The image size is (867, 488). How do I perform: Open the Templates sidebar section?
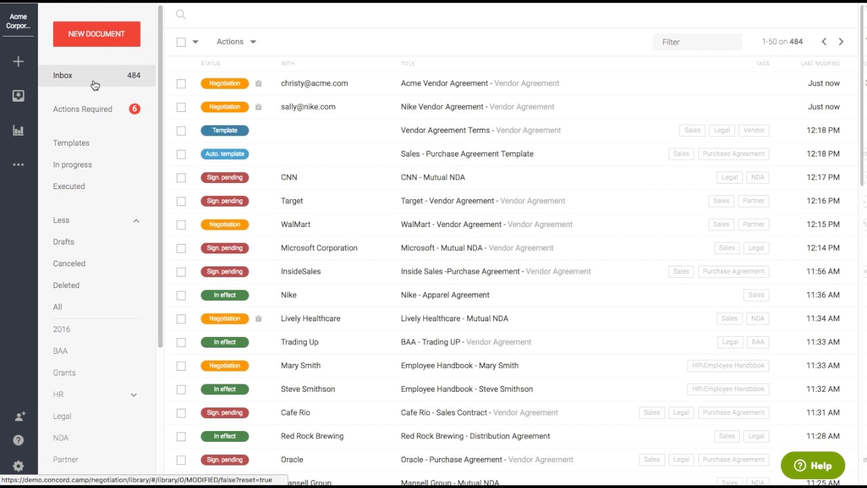tap(71, 142)
